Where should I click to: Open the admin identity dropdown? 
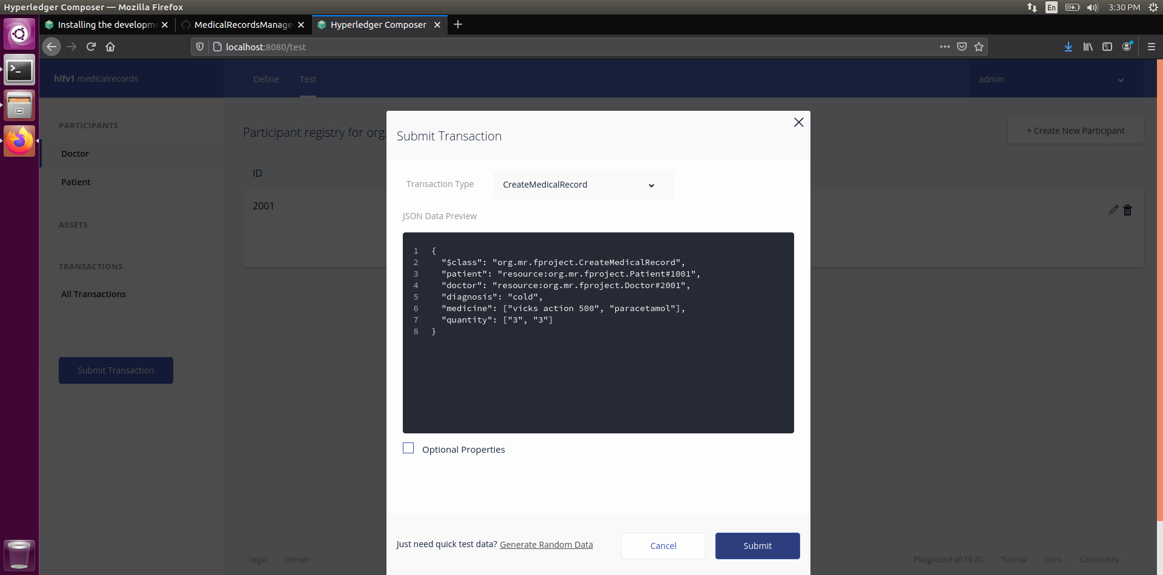1052,79
